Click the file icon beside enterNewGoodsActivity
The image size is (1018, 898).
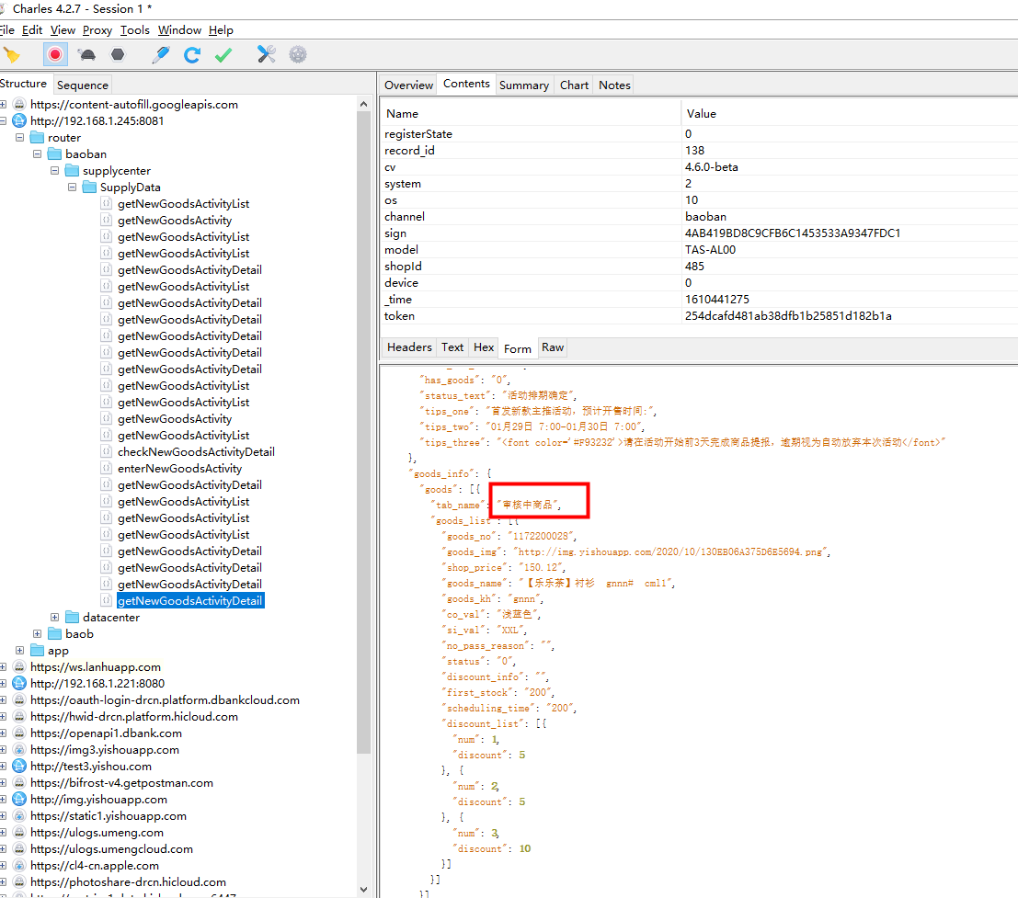[x=107, y=469]
